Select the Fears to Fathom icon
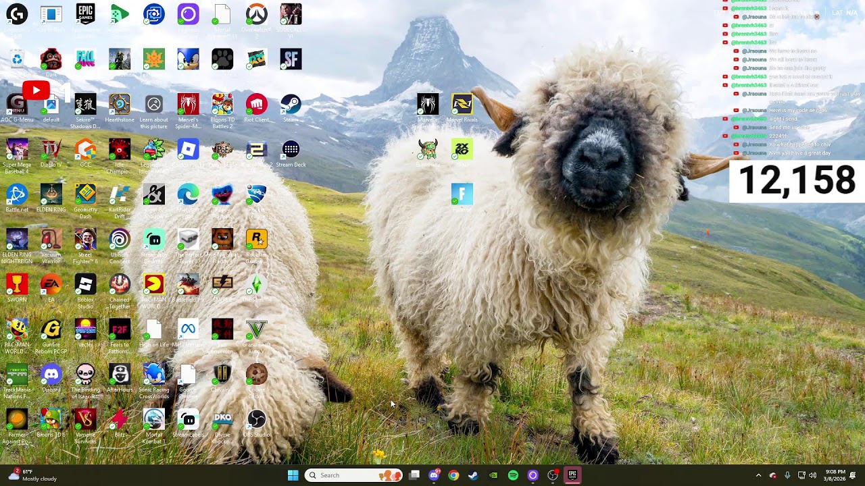Viewport: 865px width, 486px height. pyautogui.click(x=120, y=337)
